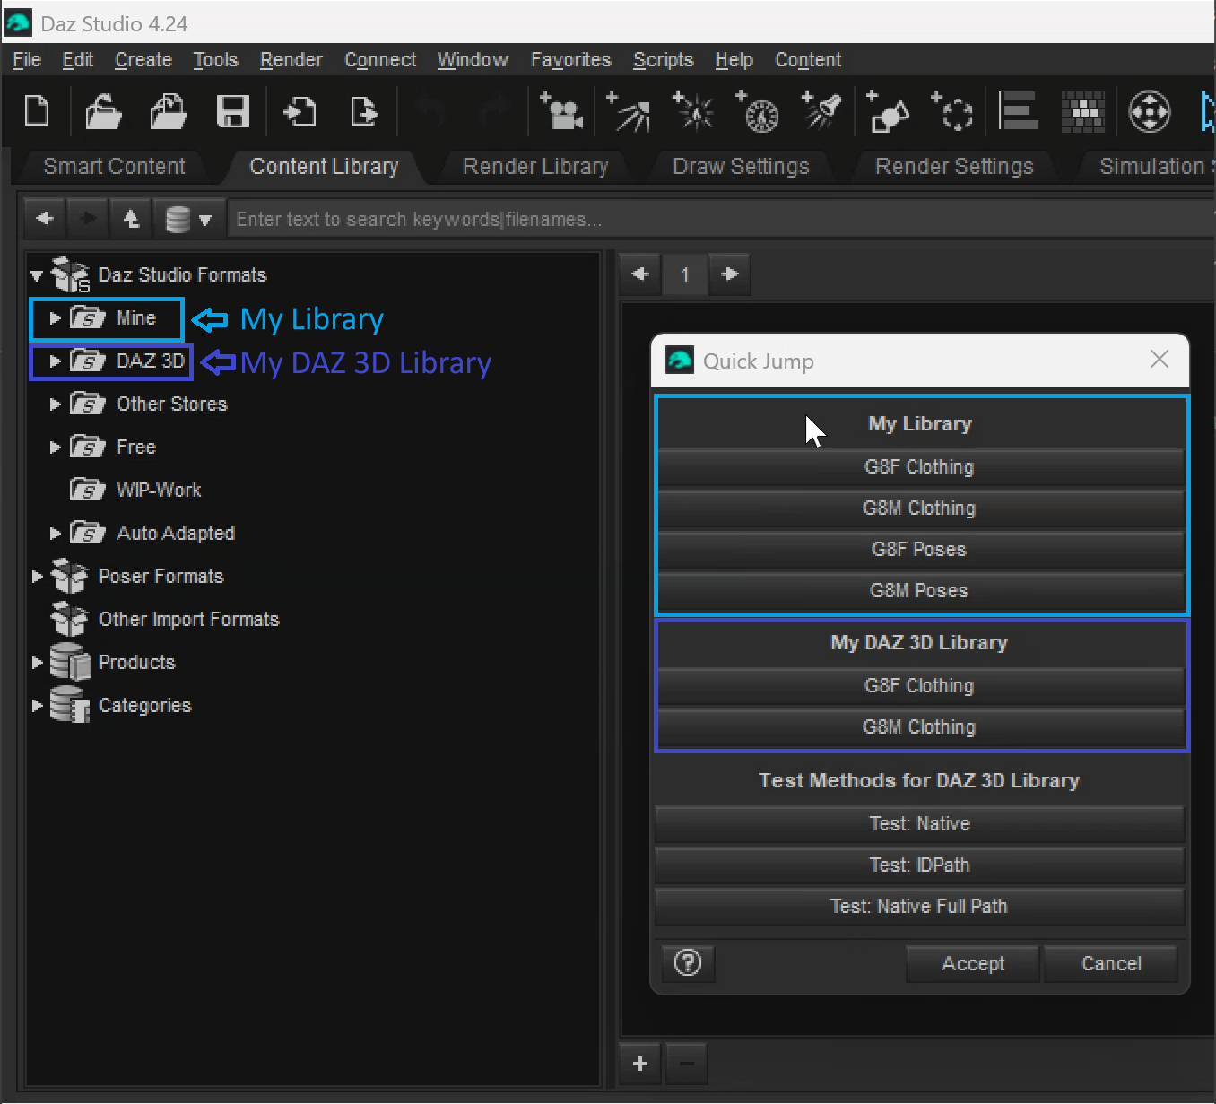Expand the Poser Formats node
The height and width of the screenshot is (1104, 1216).
[37, 577]
